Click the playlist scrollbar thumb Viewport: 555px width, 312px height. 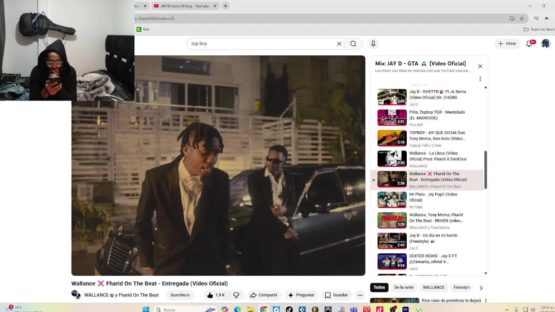coord(486,170)
